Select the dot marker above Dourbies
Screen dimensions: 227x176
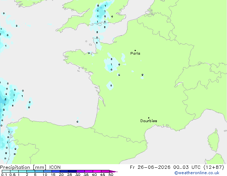click(x=149, y=118)
